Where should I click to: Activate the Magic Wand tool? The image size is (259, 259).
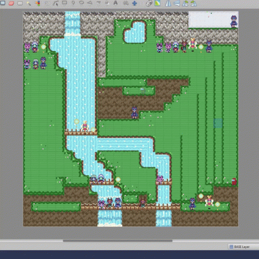[x=29, y=3]
